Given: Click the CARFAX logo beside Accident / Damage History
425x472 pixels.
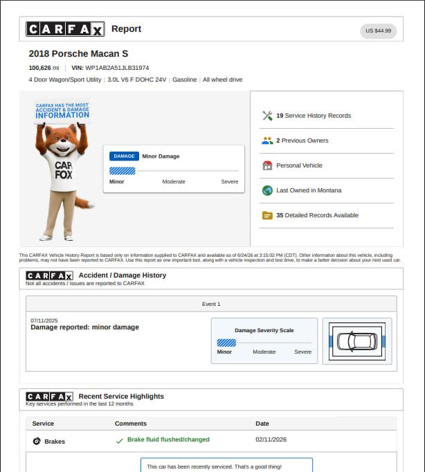Looking at the screenshot, I should (x=49, y=275).
